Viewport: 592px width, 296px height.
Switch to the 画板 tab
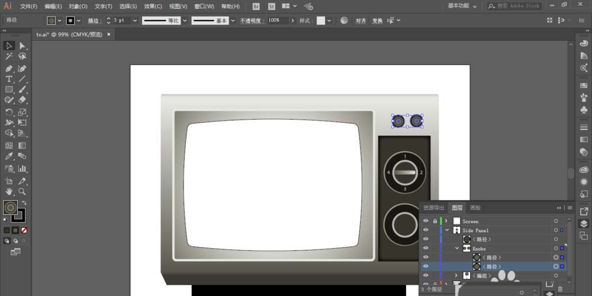475,208
